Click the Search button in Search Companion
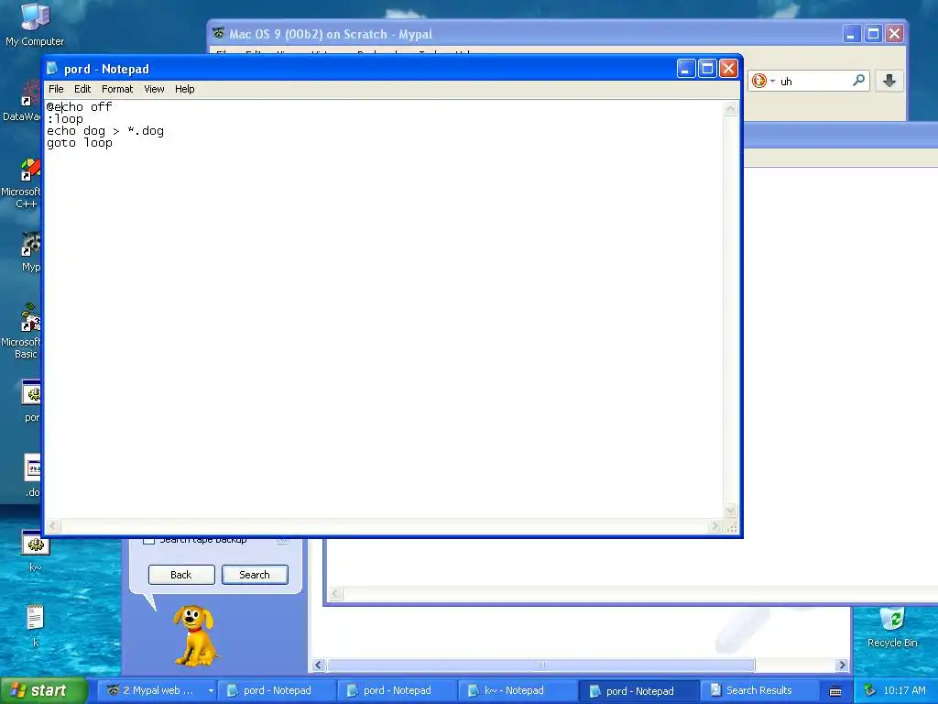The width and height of the screenshot is (938, 704). [x=255, y=575]
